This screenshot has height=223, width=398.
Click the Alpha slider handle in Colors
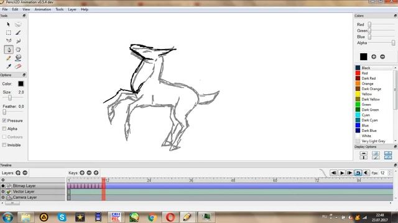pyautogui.click(x=393, y=43)
